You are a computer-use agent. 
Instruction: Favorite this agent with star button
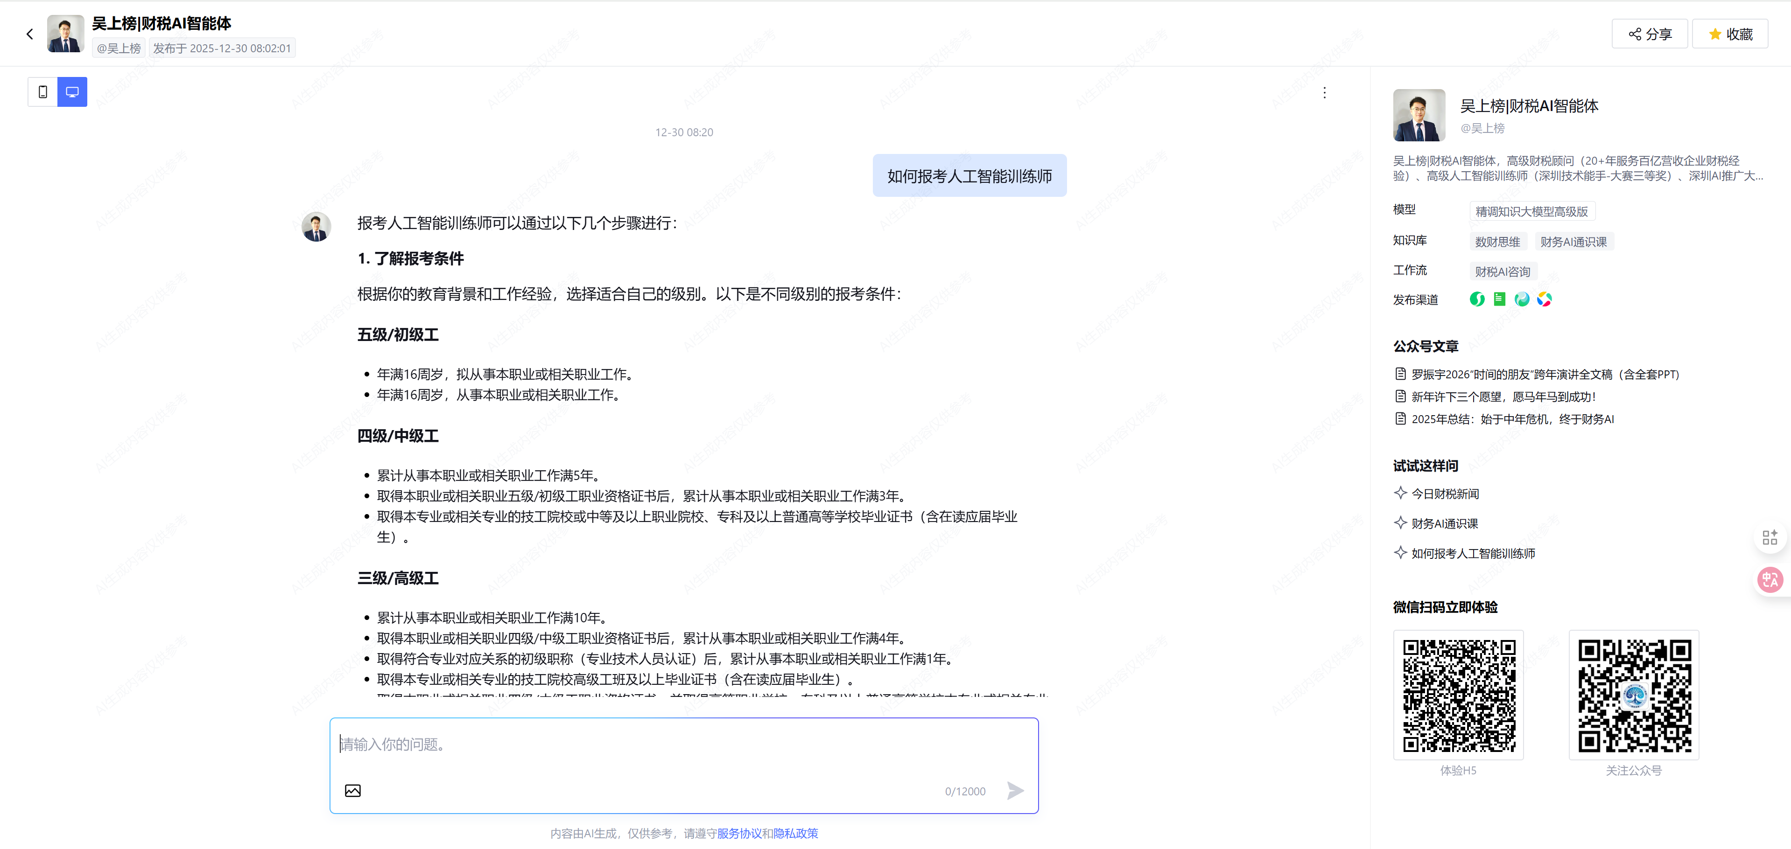(x=1730, y=34)
